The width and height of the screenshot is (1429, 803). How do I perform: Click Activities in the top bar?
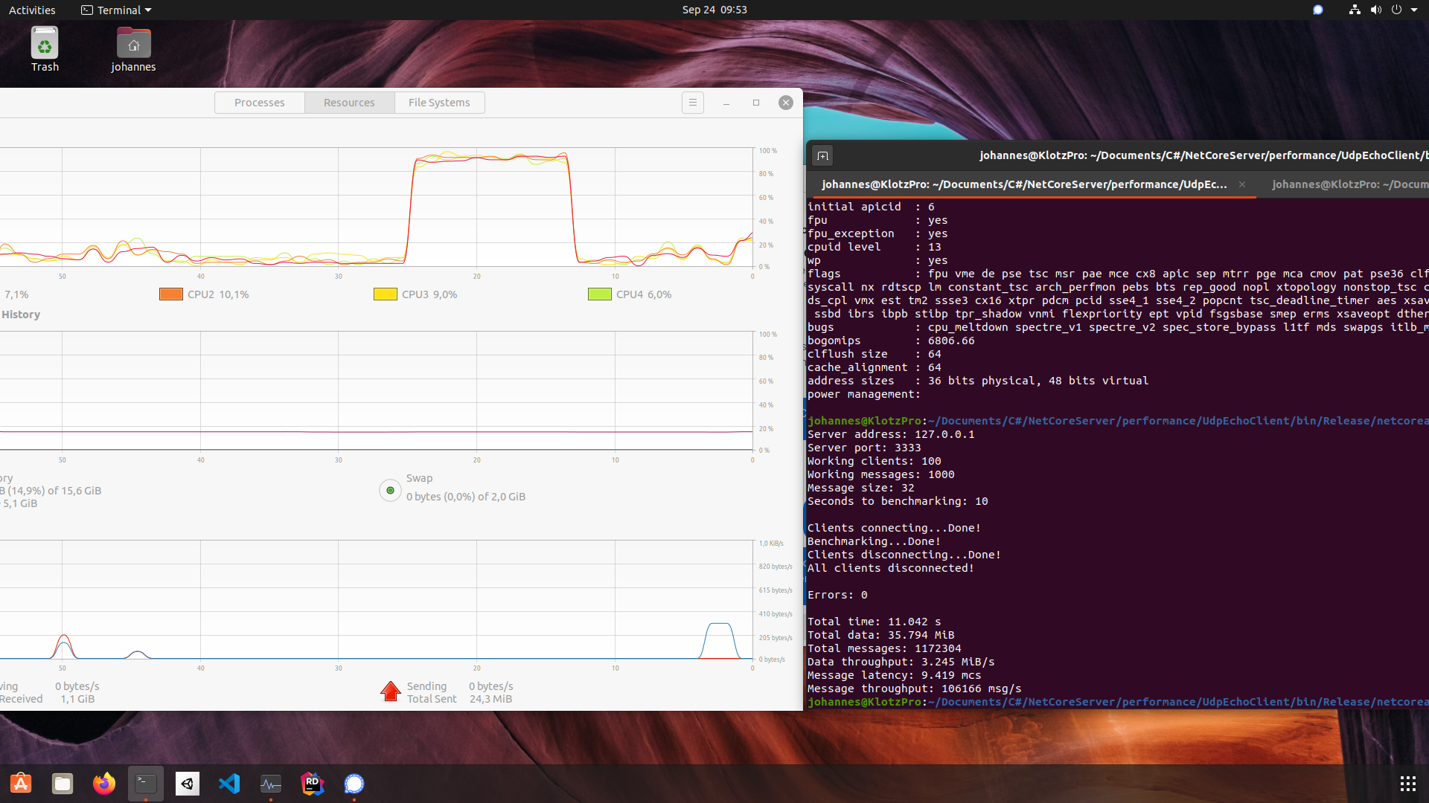(32, 10)
